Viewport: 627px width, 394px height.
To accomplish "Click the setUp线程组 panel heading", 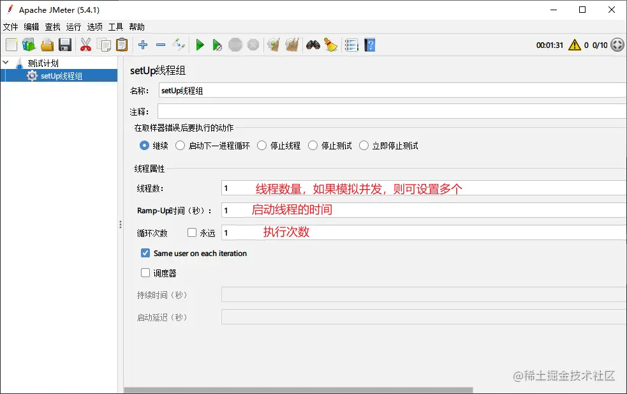I will 158,70.
